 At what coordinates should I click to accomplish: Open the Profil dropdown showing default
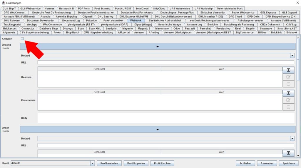pyautogui.click(x=93, y=163)
